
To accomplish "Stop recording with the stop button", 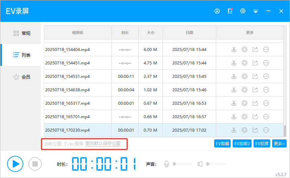I will point(35,164).
